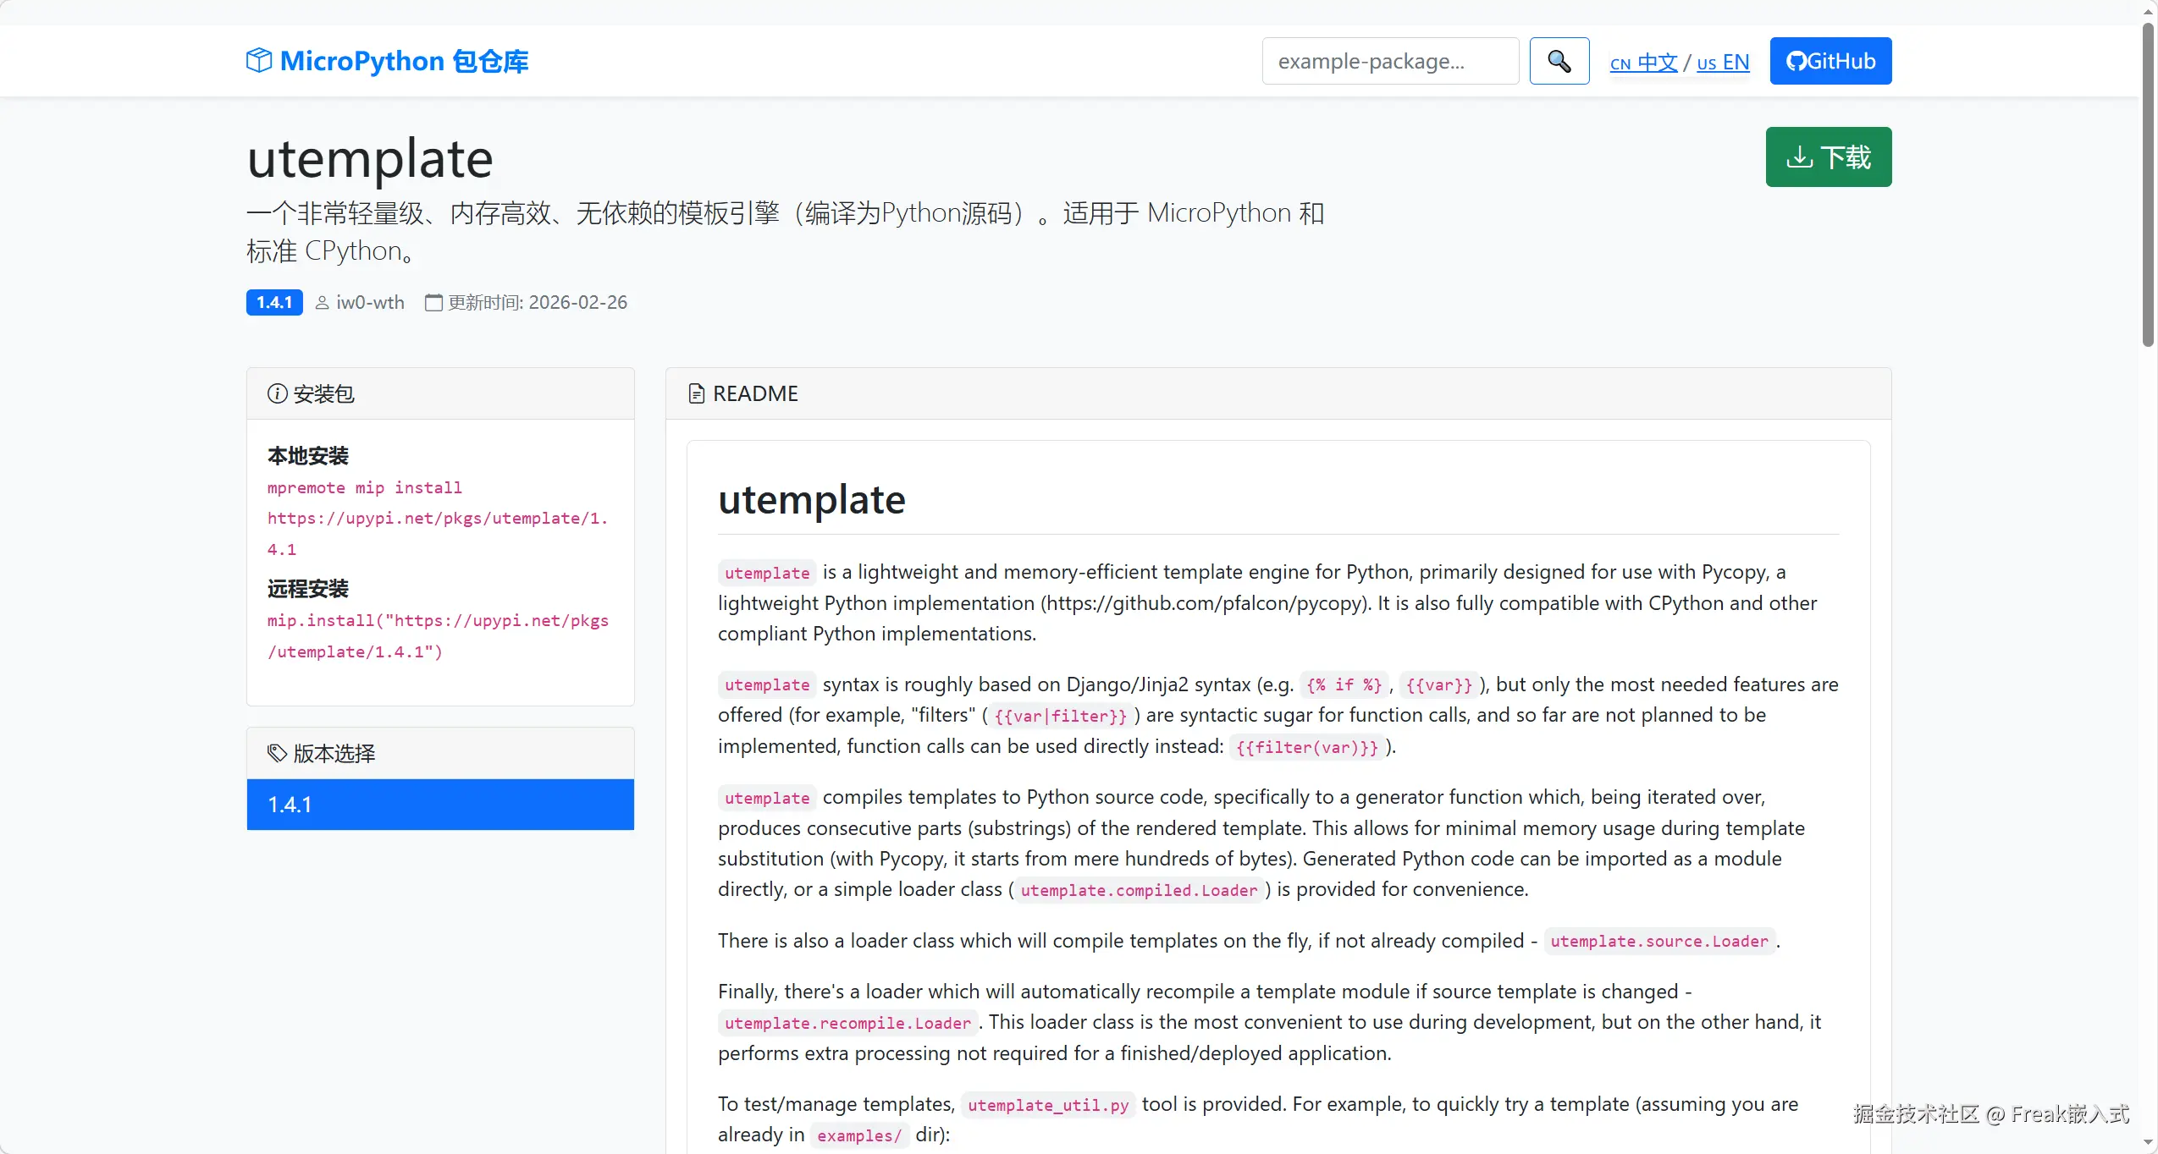Click the vertical page scrollbar thumb
This screenshot has width=2158, height=1154.
coord(2148,186)
